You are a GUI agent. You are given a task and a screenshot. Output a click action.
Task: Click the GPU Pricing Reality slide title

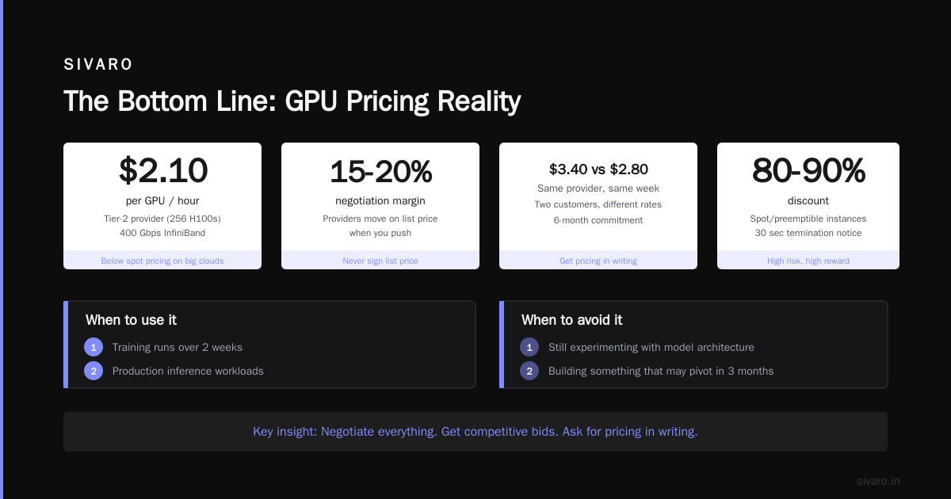(292, 101)
